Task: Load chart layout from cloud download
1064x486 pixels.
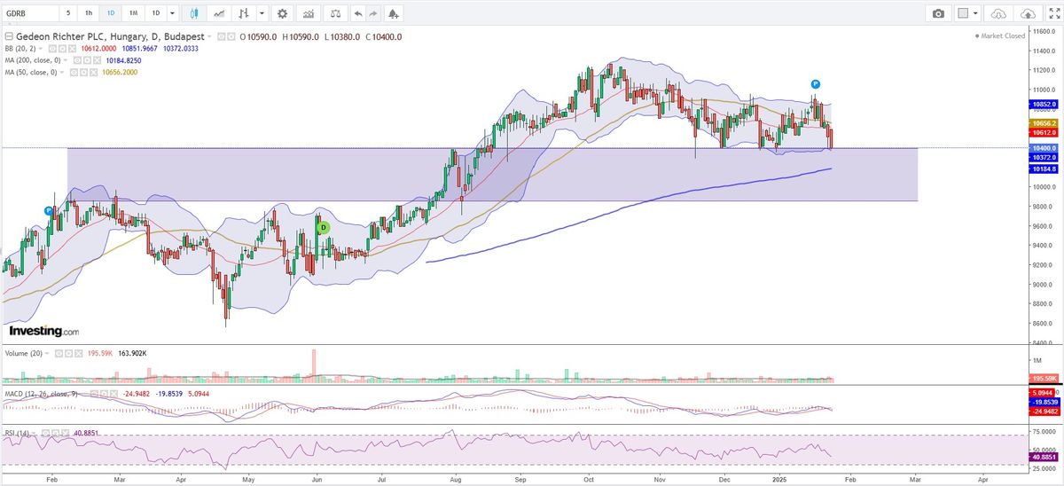Action: (x=998, y=13)
